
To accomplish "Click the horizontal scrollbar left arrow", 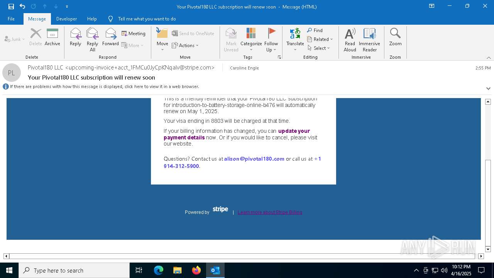I will [6, 256].
